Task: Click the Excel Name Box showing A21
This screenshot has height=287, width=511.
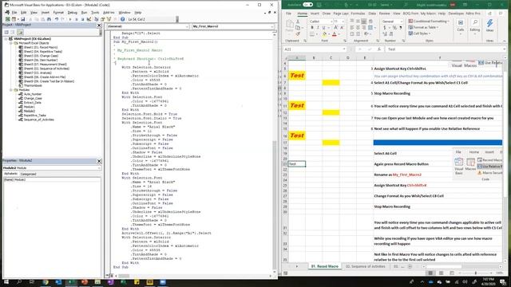Action: [315, 49]
